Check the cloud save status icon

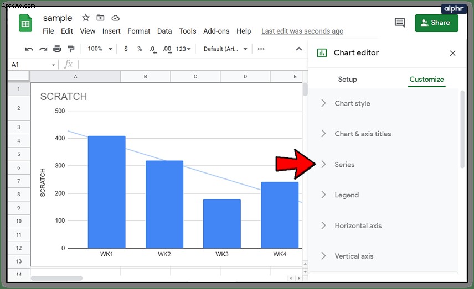click(x=116, y=18)
